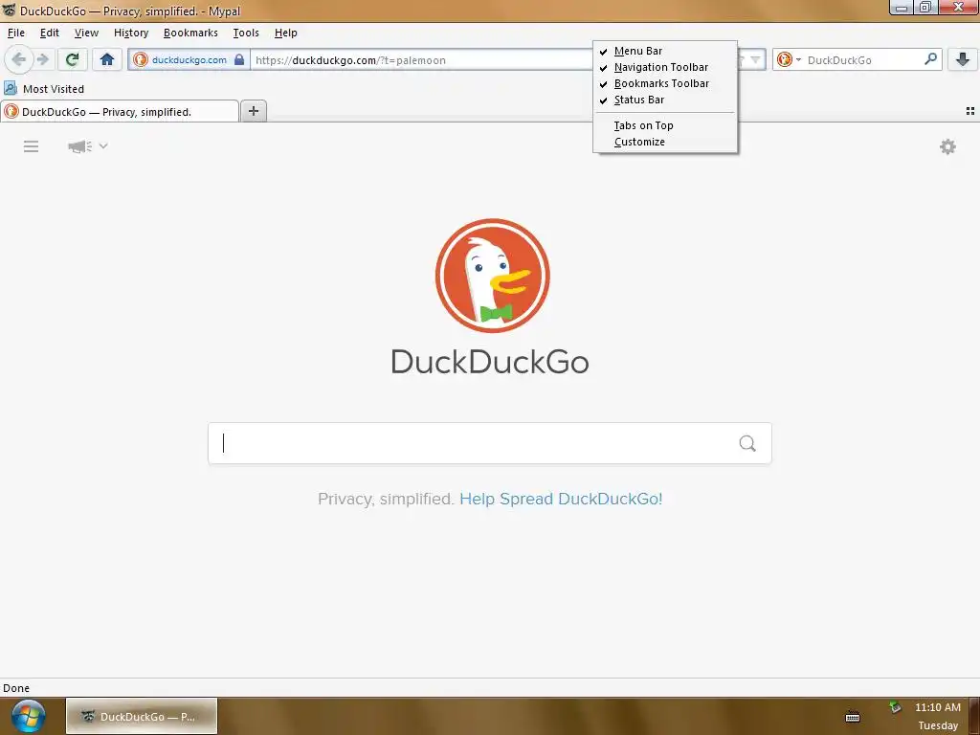Open the Windows Start orb
The width and height of the screenshot is (980, 735).
29,716
